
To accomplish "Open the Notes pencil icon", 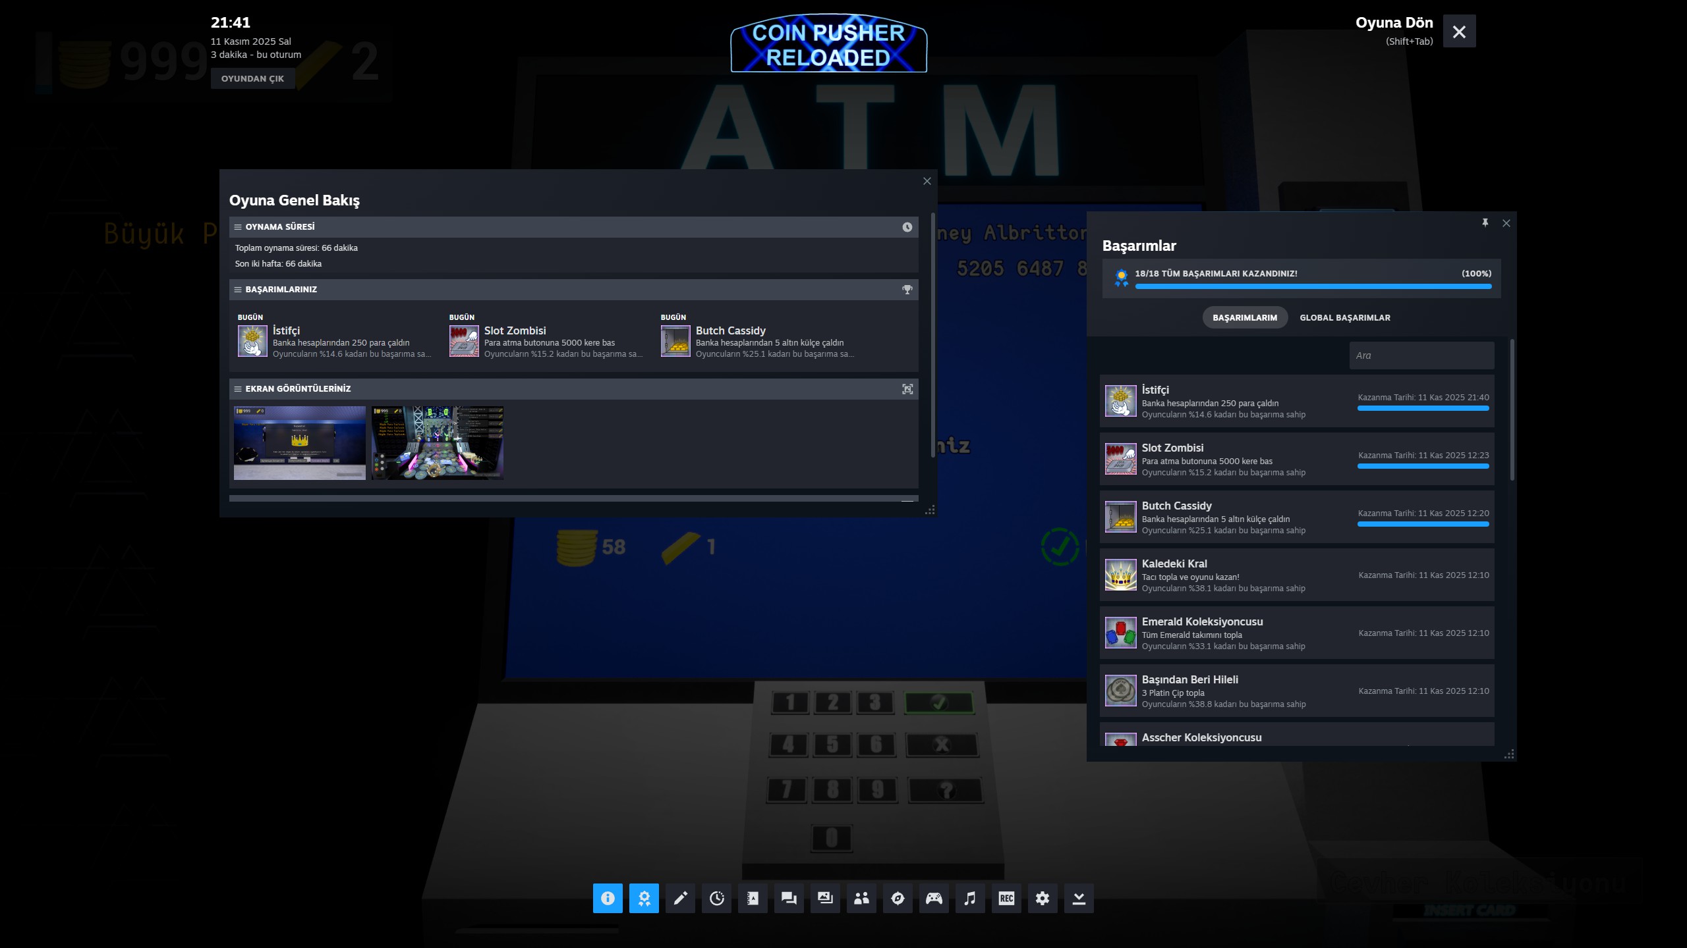I will point(680,898).
